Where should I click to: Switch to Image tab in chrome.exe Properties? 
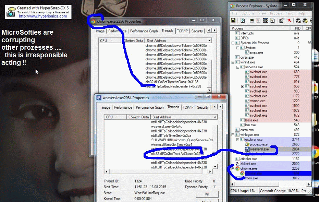100,31
